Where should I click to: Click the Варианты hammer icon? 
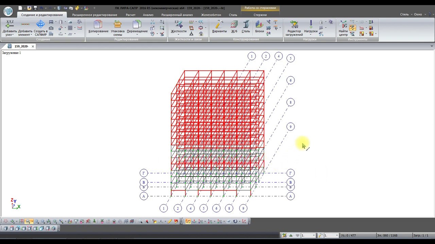(219, 24)
